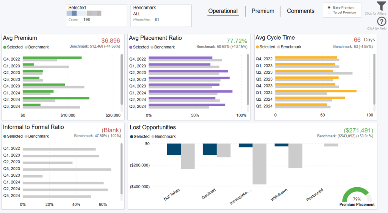Image resolution: width=388 pixels, height=213 pixels.
Task: Open the Benchmark ALL hierarchies box
Action: pyautogui.click(x=161, y=16)
